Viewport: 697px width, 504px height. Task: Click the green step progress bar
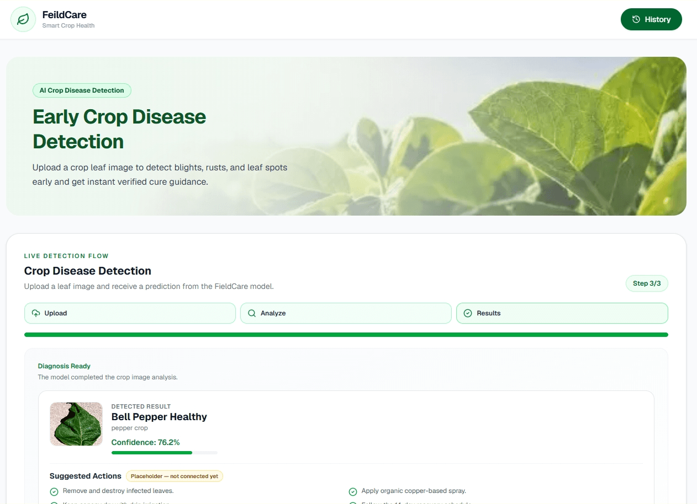[x=346, y=335]
